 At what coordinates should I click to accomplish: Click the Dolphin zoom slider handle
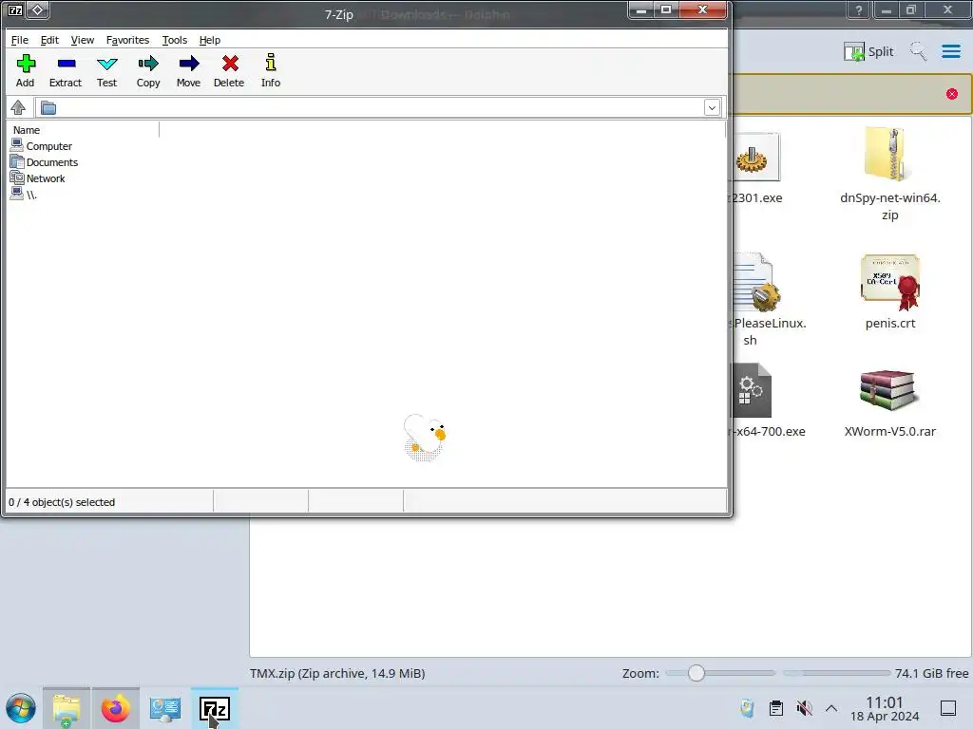tap(696, 673)
